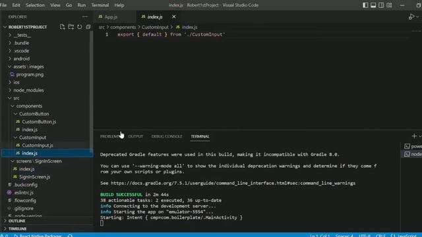Create a new folder in explorer

coord(71,27)
